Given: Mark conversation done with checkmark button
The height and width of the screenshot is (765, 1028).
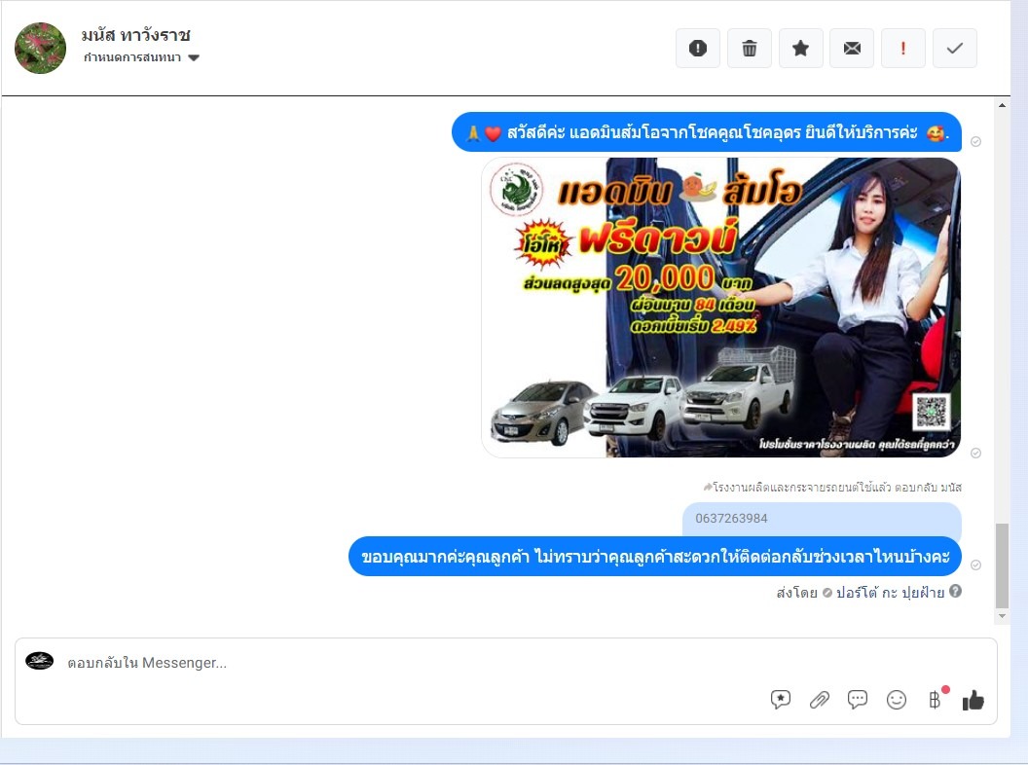Looking at the screenshot, I should coord(954,49).
